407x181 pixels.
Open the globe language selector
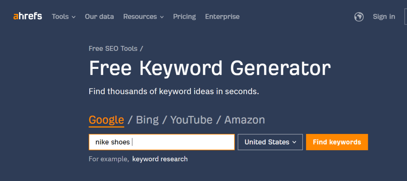tap(359, 17)
